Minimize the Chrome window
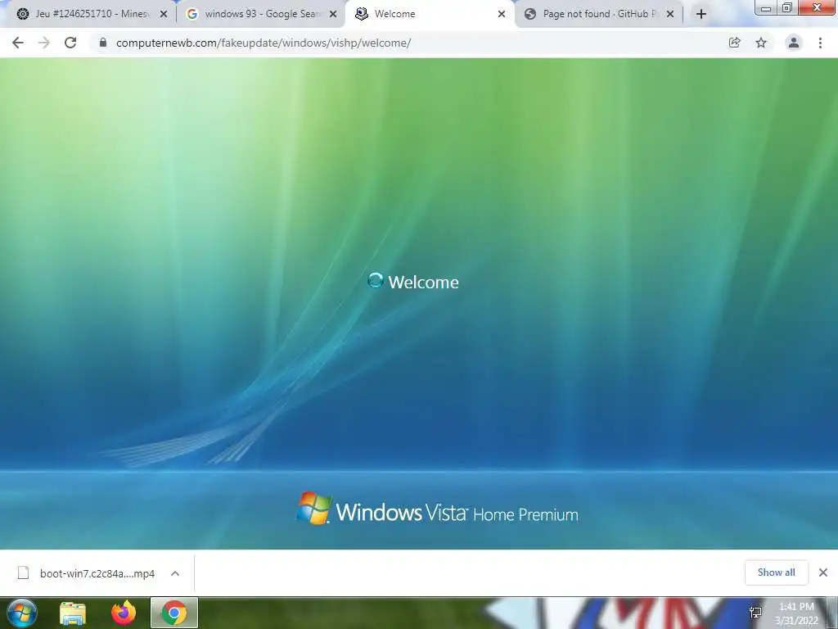This screenshot has width=838, height=629. (x=765, y=8)
